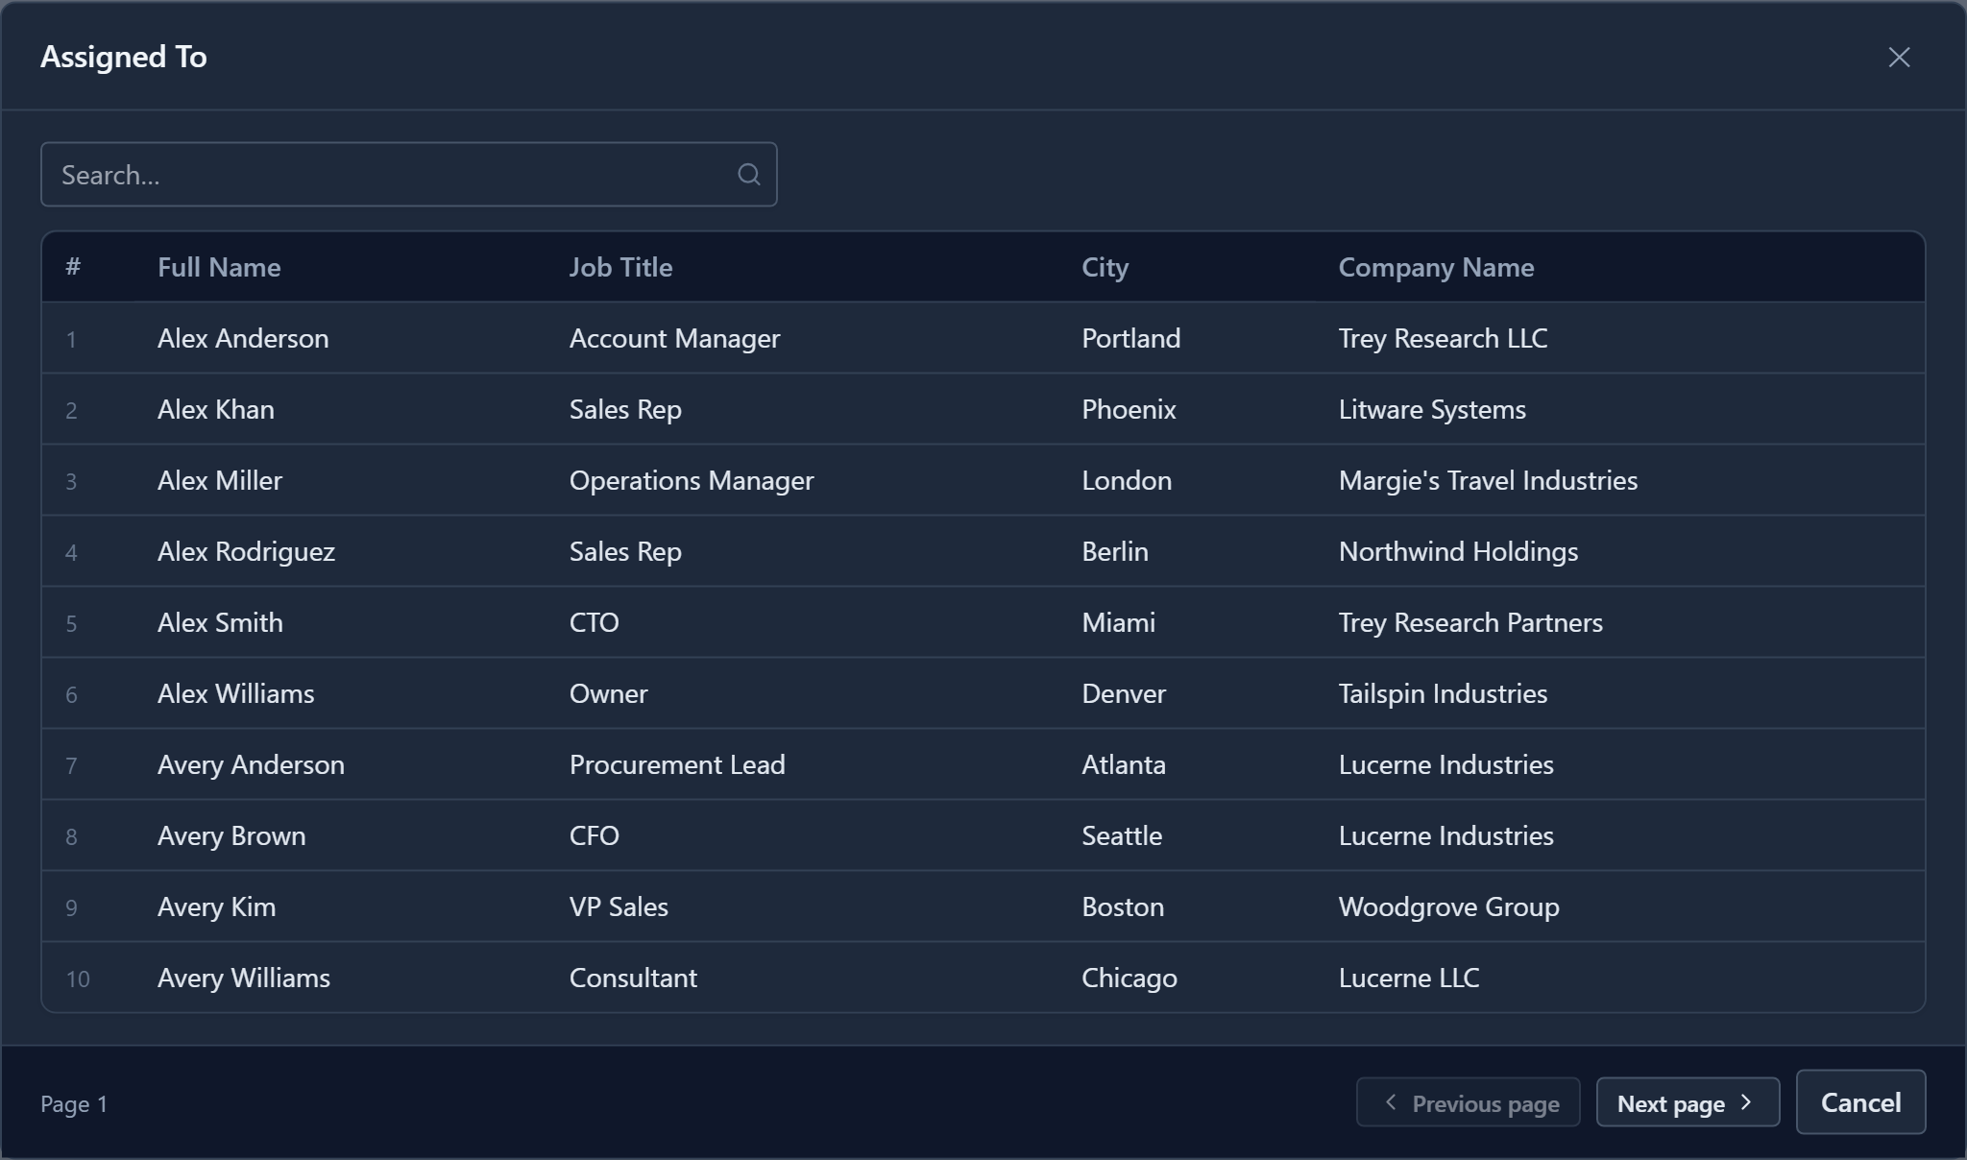Screen dimensions: 1967x1160
Task: Click the Previous page button
Action: (1468, 1103)
